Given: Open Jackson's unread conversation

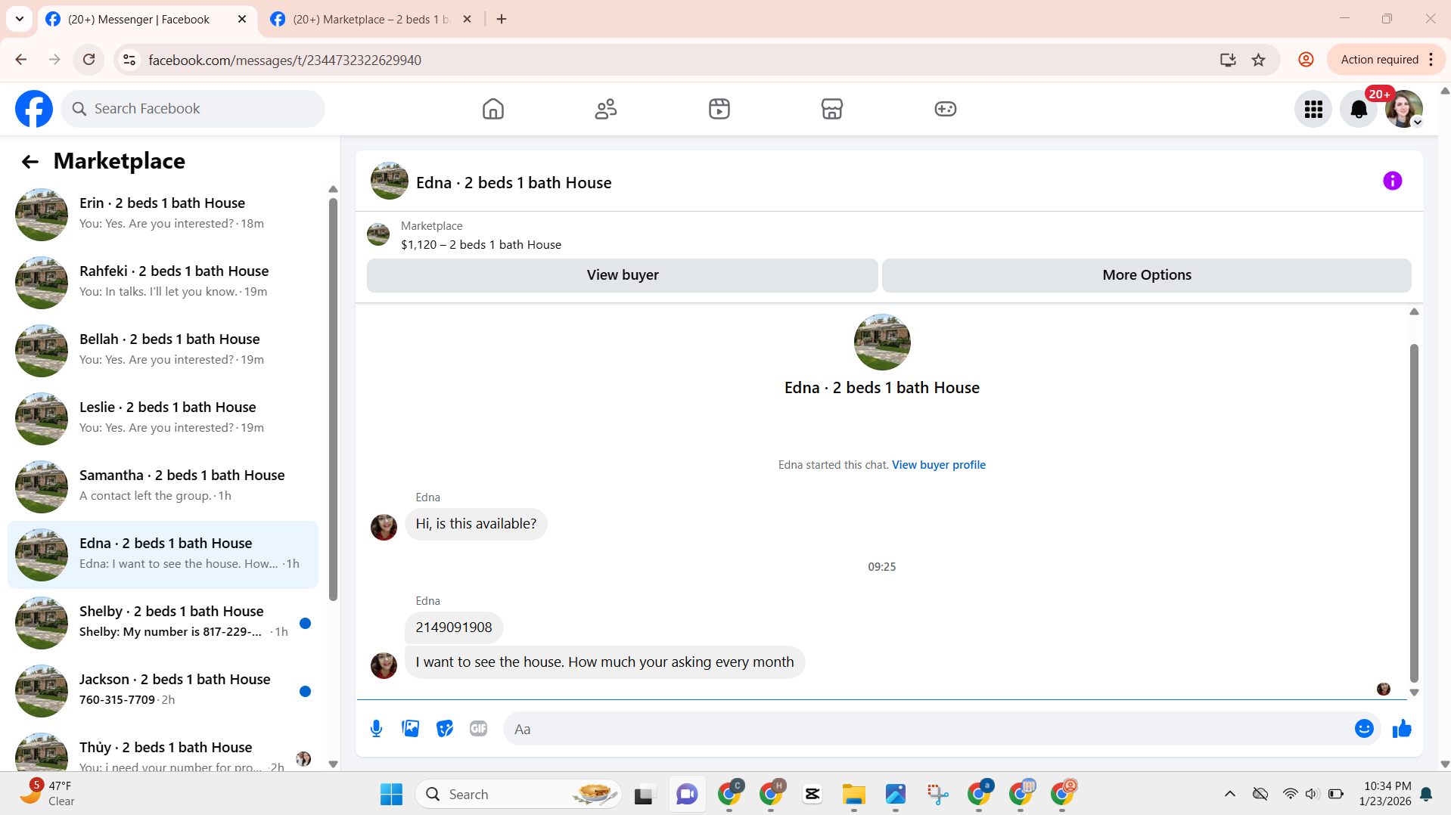Looking at the screenshot, I should tap(163, 691).
